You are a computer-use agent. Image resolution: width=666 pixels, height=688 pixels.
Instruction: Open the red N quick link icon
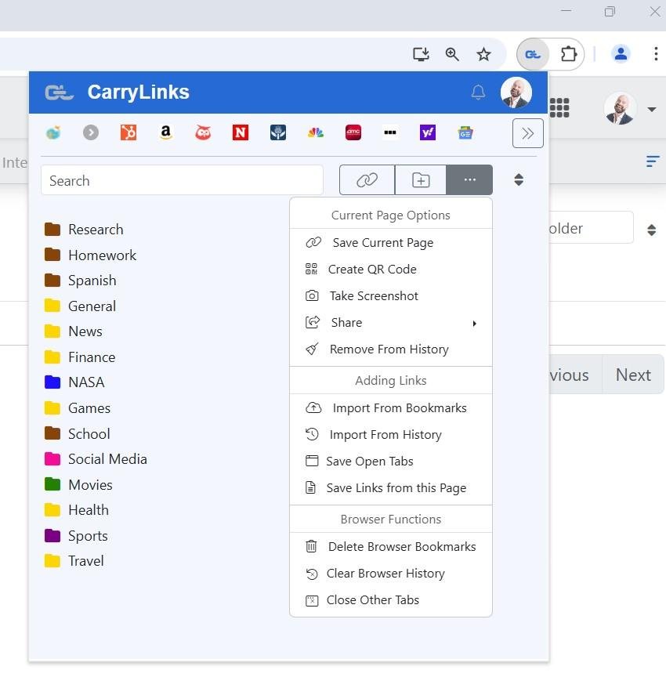point(241,132)
